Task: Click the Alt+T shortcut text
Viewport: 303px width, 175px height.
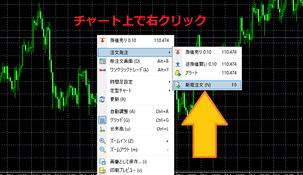Action: tap(163, 70)
